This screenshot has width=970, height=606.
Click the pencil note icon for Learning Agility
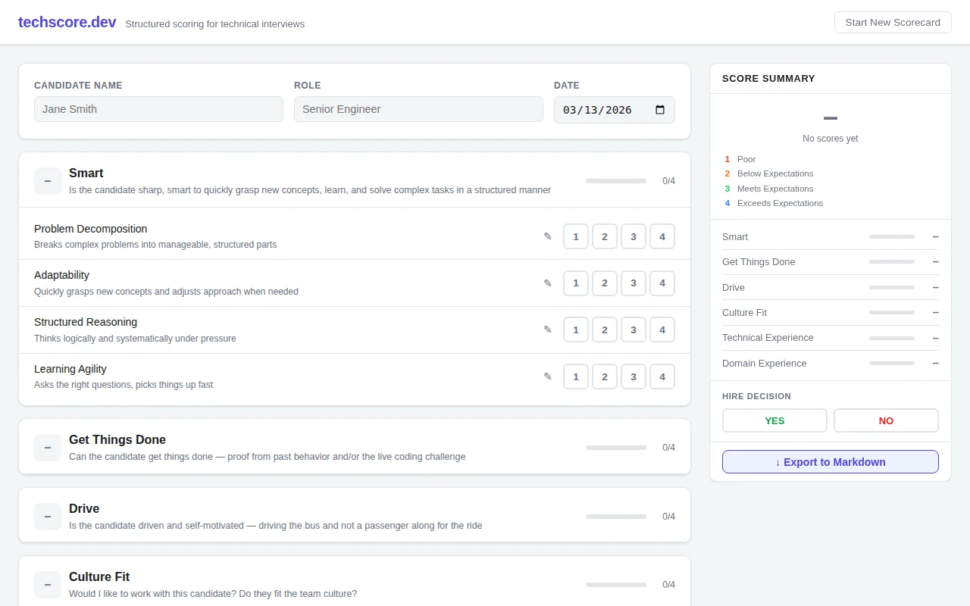(548, 376)
